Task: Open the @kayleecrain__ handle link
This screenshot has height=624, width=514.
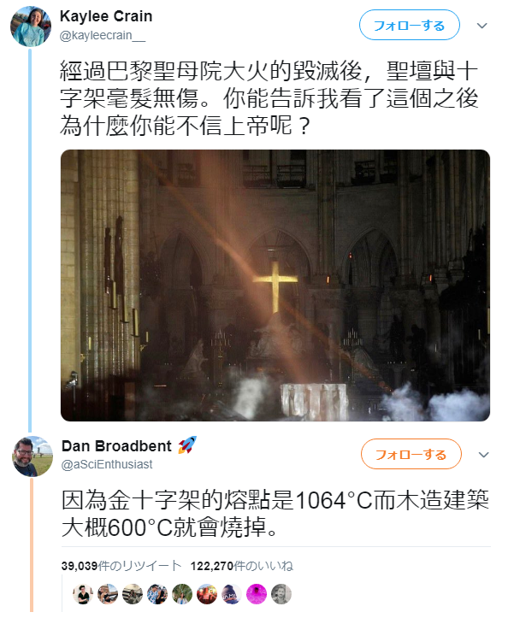Action: click(103, 36)
